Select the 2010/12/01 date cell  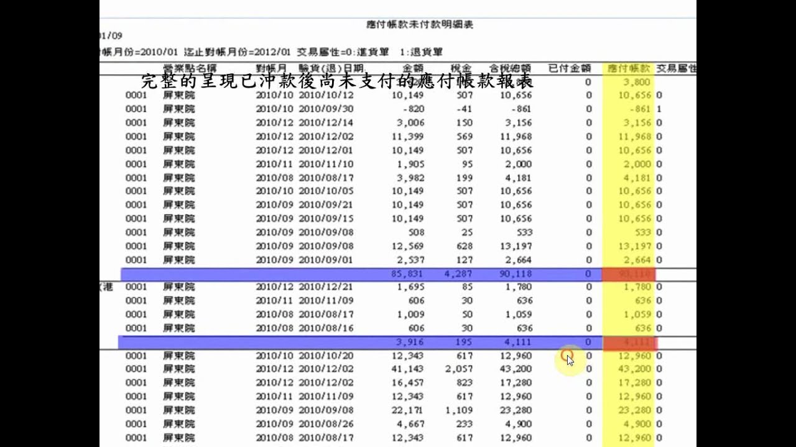[326, 150]
